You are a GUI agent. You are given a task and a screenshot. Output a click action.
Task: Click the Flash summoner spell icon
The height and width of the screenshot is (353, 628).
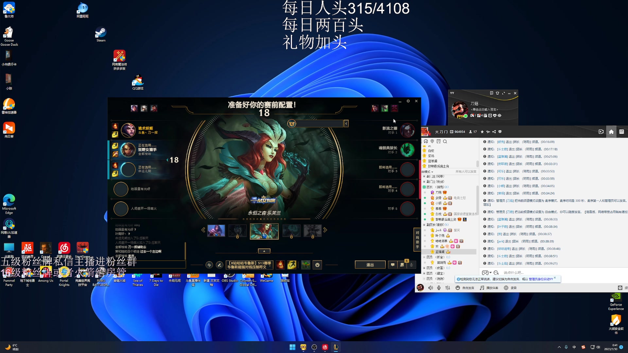click(x=292, y=265)
